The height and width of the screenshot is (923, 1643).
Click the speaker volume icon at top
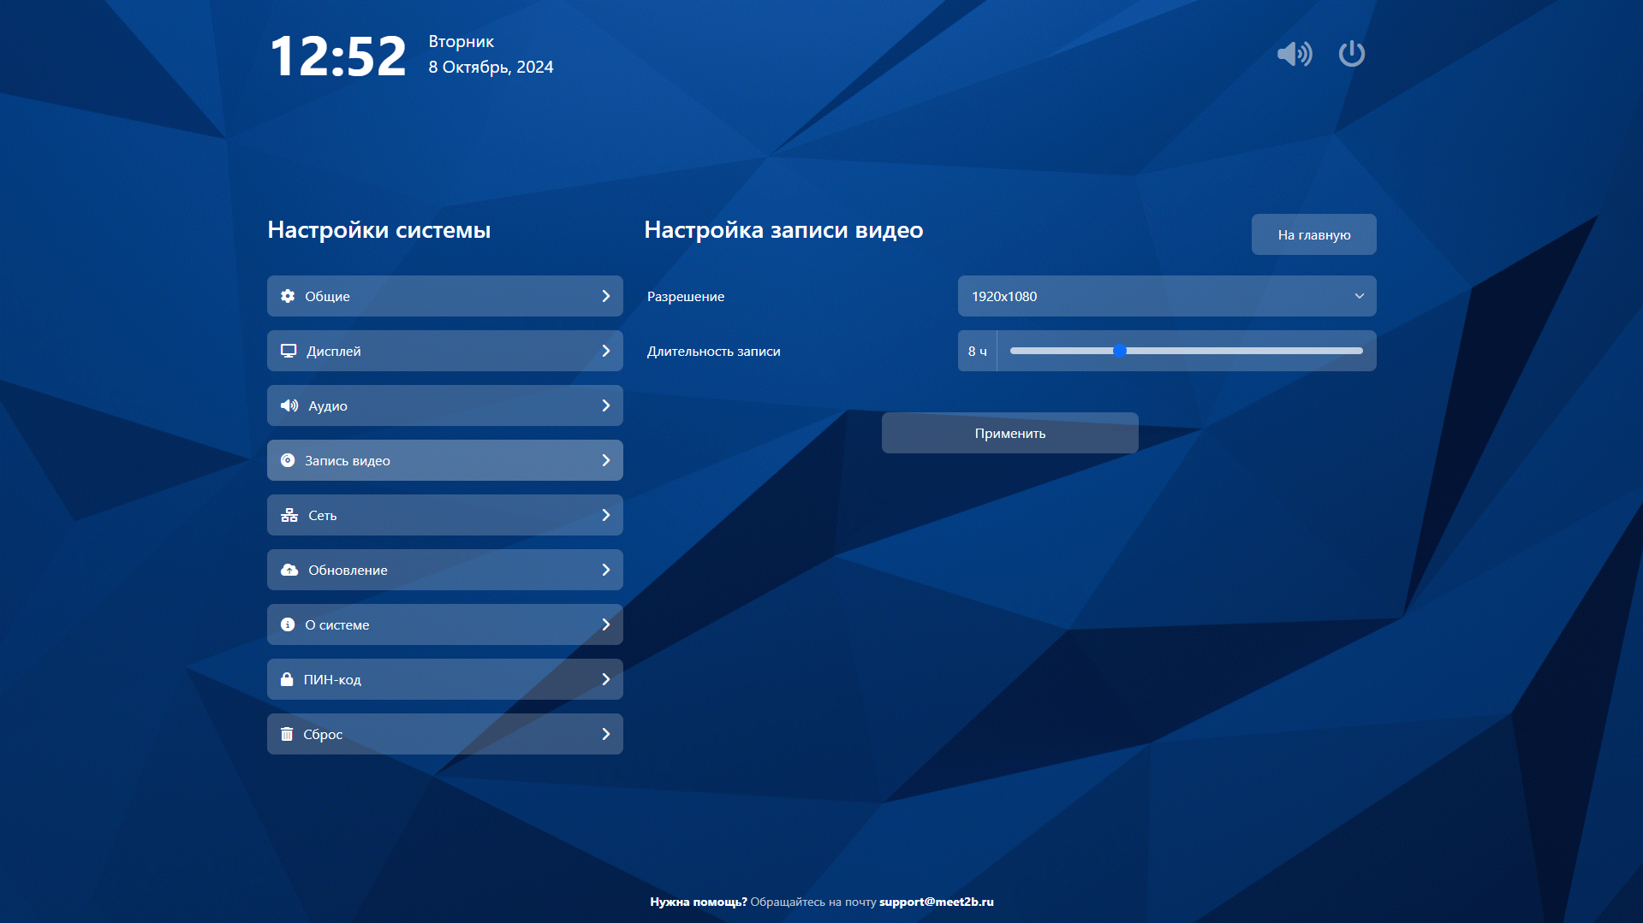tap(1294, 54)
